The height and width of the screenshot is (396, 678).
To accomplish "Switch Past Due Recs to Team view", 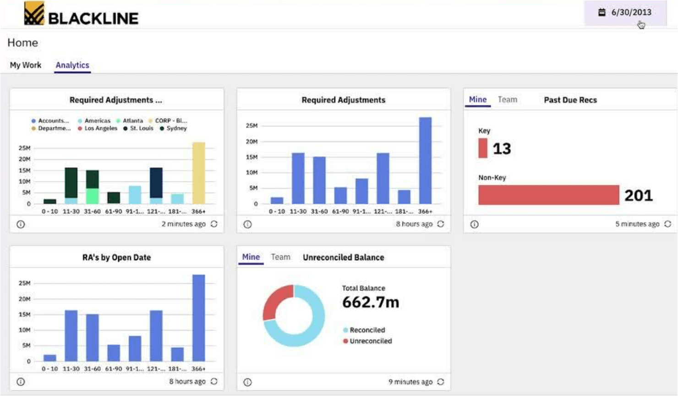I will 507,100.
